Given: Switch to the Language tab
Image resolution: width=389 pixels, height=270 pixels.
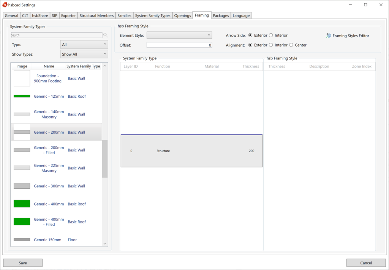Looking at the screenshot, I should (241, 16).
